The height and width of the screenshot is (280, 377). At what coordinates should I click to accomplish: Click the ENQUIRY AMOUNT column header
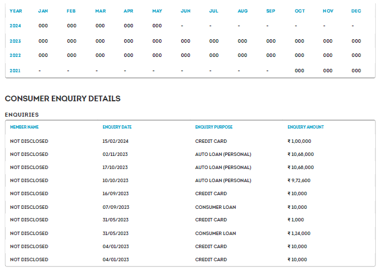306,127
